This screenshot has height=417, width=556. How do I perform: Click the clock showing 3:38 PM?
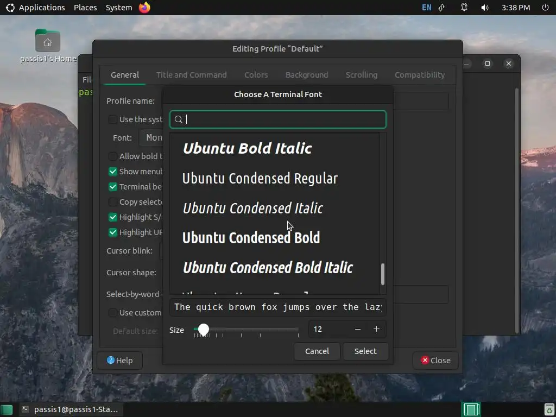[x=516, y=8]
